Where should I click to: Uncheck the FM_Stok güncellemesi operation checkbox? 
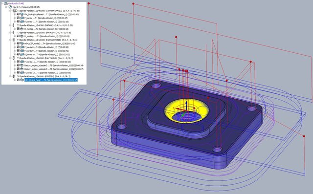(18, 14)
